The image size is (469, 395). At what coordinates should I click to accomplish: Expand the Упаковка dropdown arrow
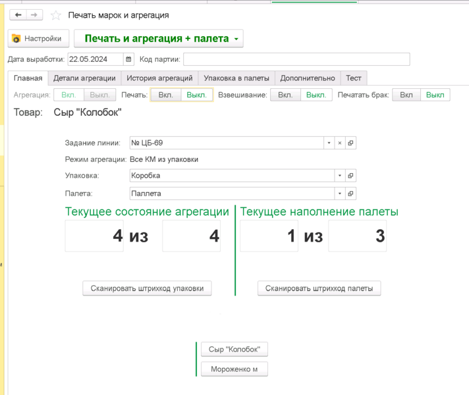click(340, 176)
